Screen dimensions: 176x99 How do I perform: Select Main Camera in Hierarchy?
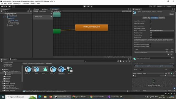click(x=13, y=15)
